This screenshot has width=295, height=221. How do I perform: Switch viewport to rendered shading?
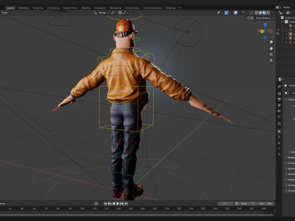click(x=268, y=13)
